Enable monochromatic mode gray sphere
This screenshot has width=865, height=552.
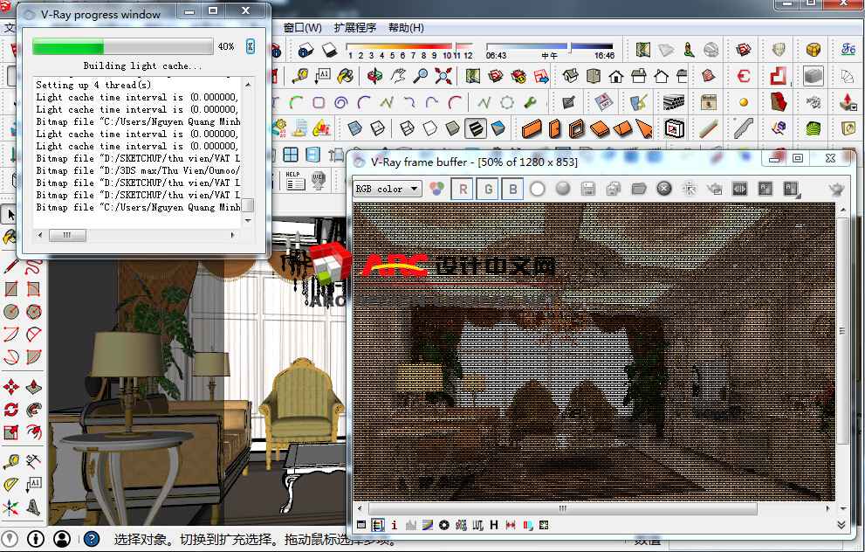pyautogui.click(x=563, y=190)
